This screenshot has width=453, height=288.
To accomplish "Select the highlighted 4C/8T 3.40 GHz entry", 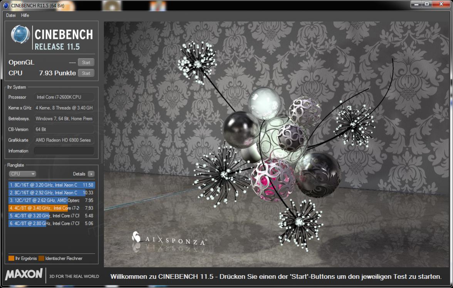I will click(52, 208).
